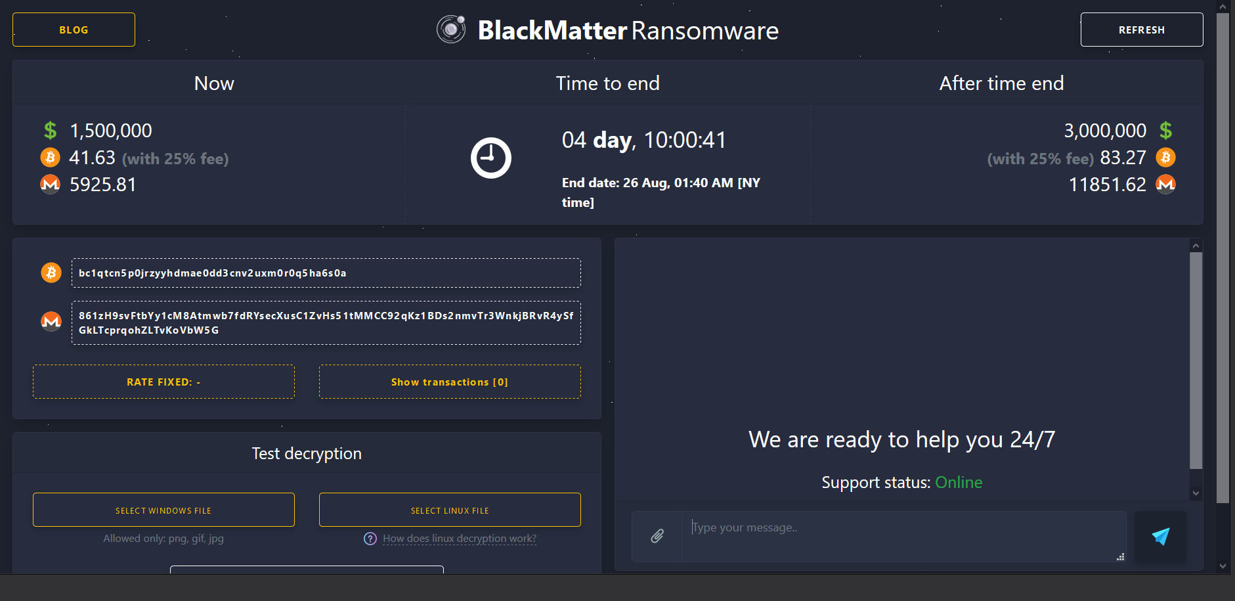The image size is (1235, 601).
Task: Click chat scrollbar down arrow
Action: pyautogui.click(x=1196, y=493)
